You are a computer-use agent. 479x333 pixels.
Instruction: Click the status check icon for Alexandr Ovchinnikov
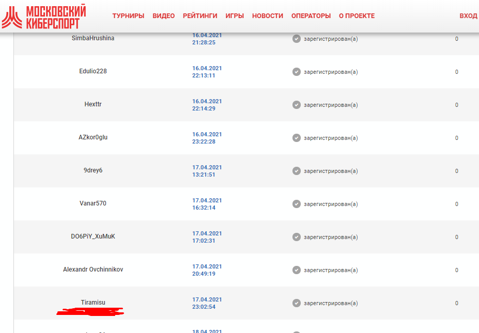[296, 270]
